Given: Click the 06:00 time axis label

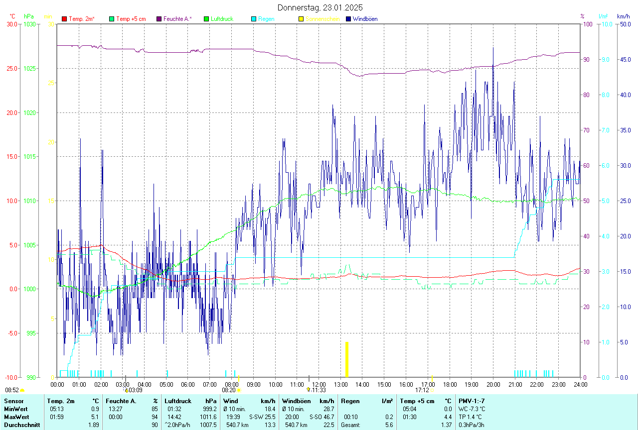Looking at the screenshot, I should tap(188, 384).
